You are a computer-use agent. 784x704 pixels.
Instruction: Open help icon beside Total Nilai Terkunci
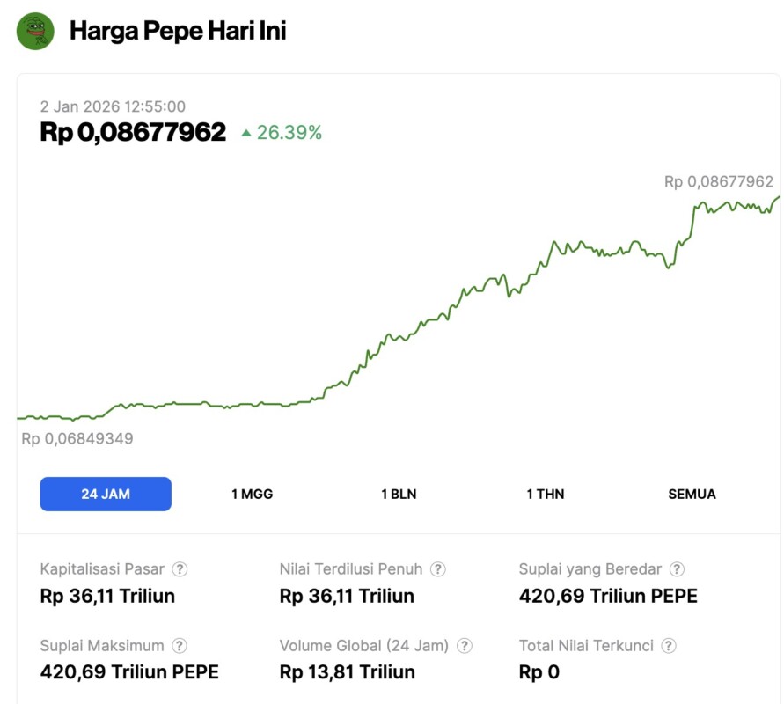pos(669,646)
